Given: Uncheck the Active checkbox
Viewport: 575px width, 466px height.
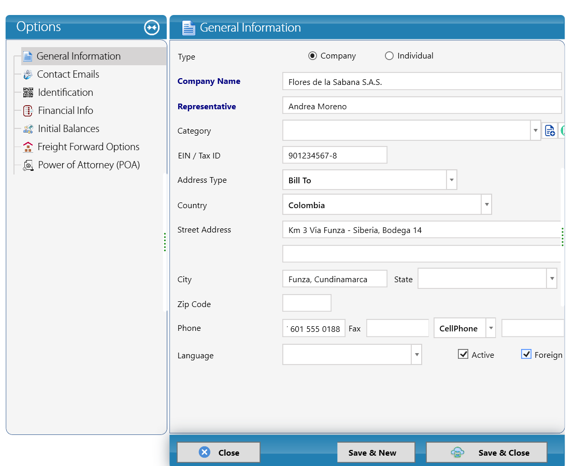Looking at the screenshot, I should [463, 354].
